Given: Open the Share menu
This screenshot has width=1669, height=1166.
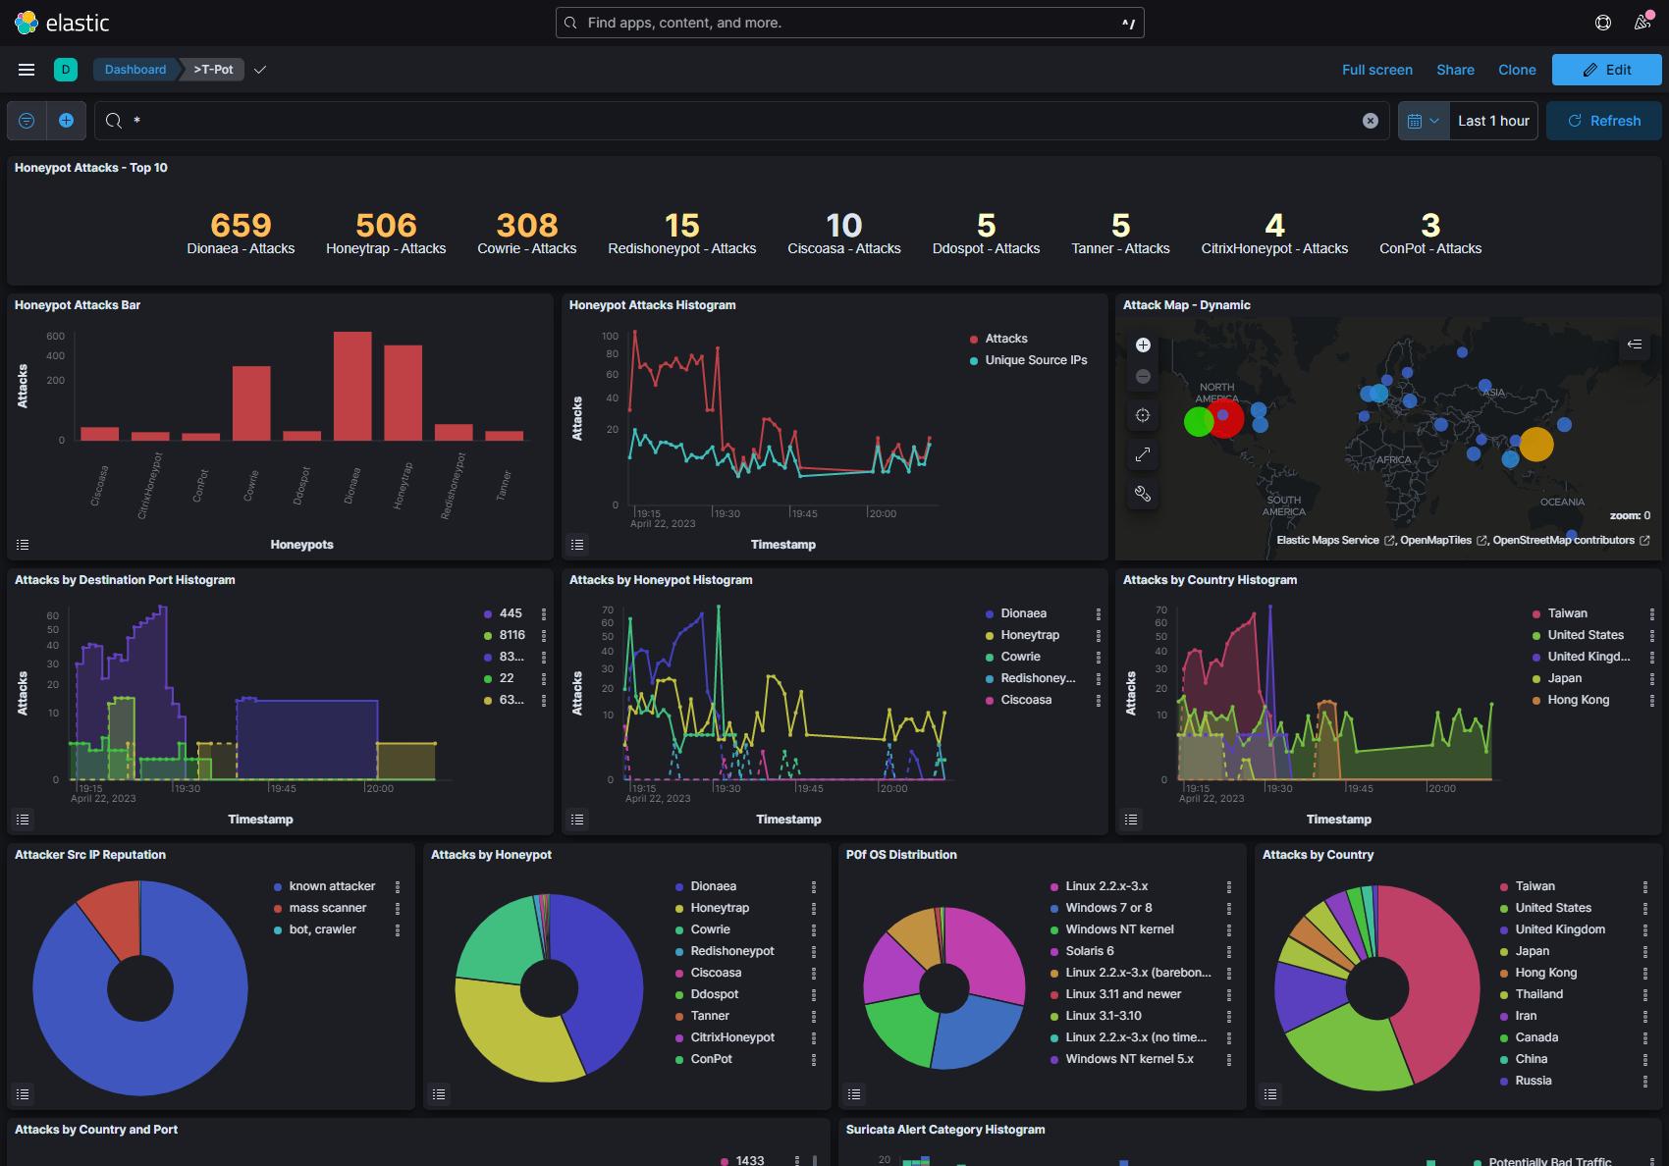Looking at the screenshot, I should point(1455,70).
